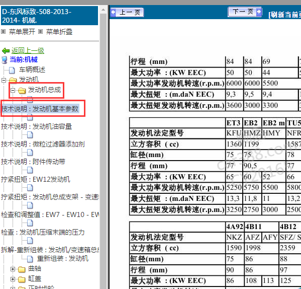Viewport: 301px width, 289px height.
Task: Click document icon above 拧紧扭矩：EW12发动机
Action: point(30,170)
